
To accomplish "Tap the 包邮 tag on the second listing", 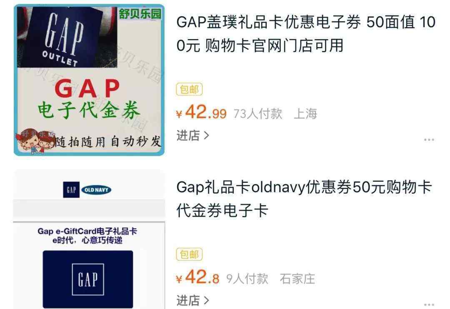I will 189,254.
